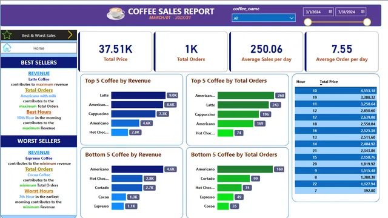
Task: Click the 196 Cappuccino orders label
Action: pos(266,114)
